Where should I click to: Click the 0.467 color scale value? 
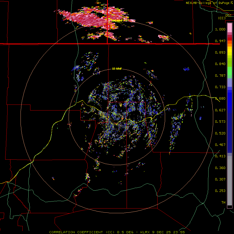[x=220, y=145]
